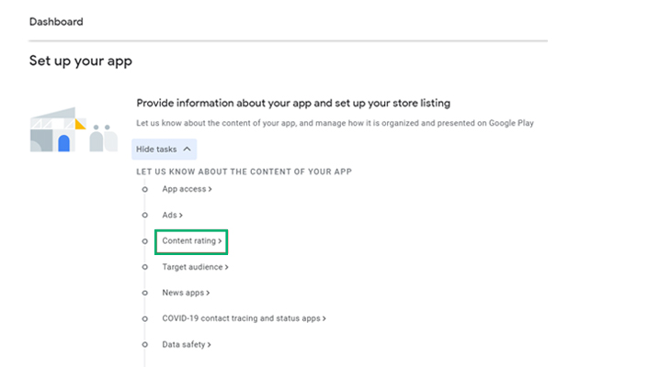Open the Content rating task

(192, 241)
